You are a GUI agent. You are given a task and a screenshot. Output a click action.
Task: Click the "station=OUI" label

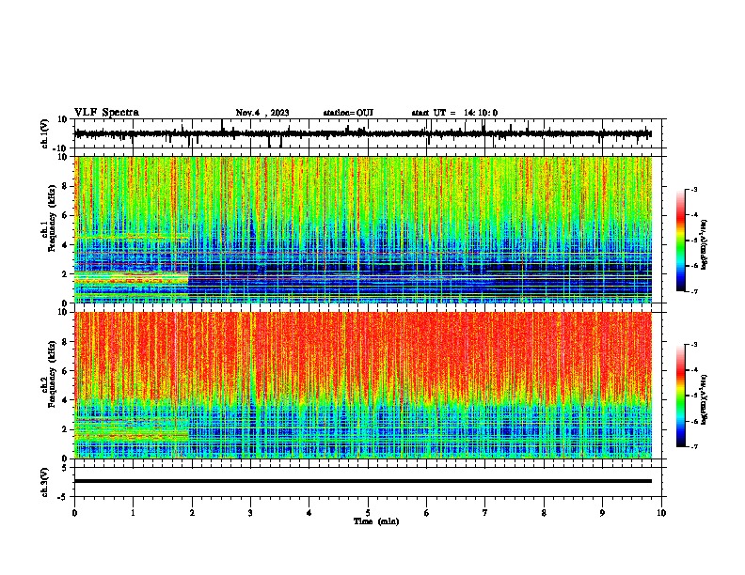(x=348, y=113)
